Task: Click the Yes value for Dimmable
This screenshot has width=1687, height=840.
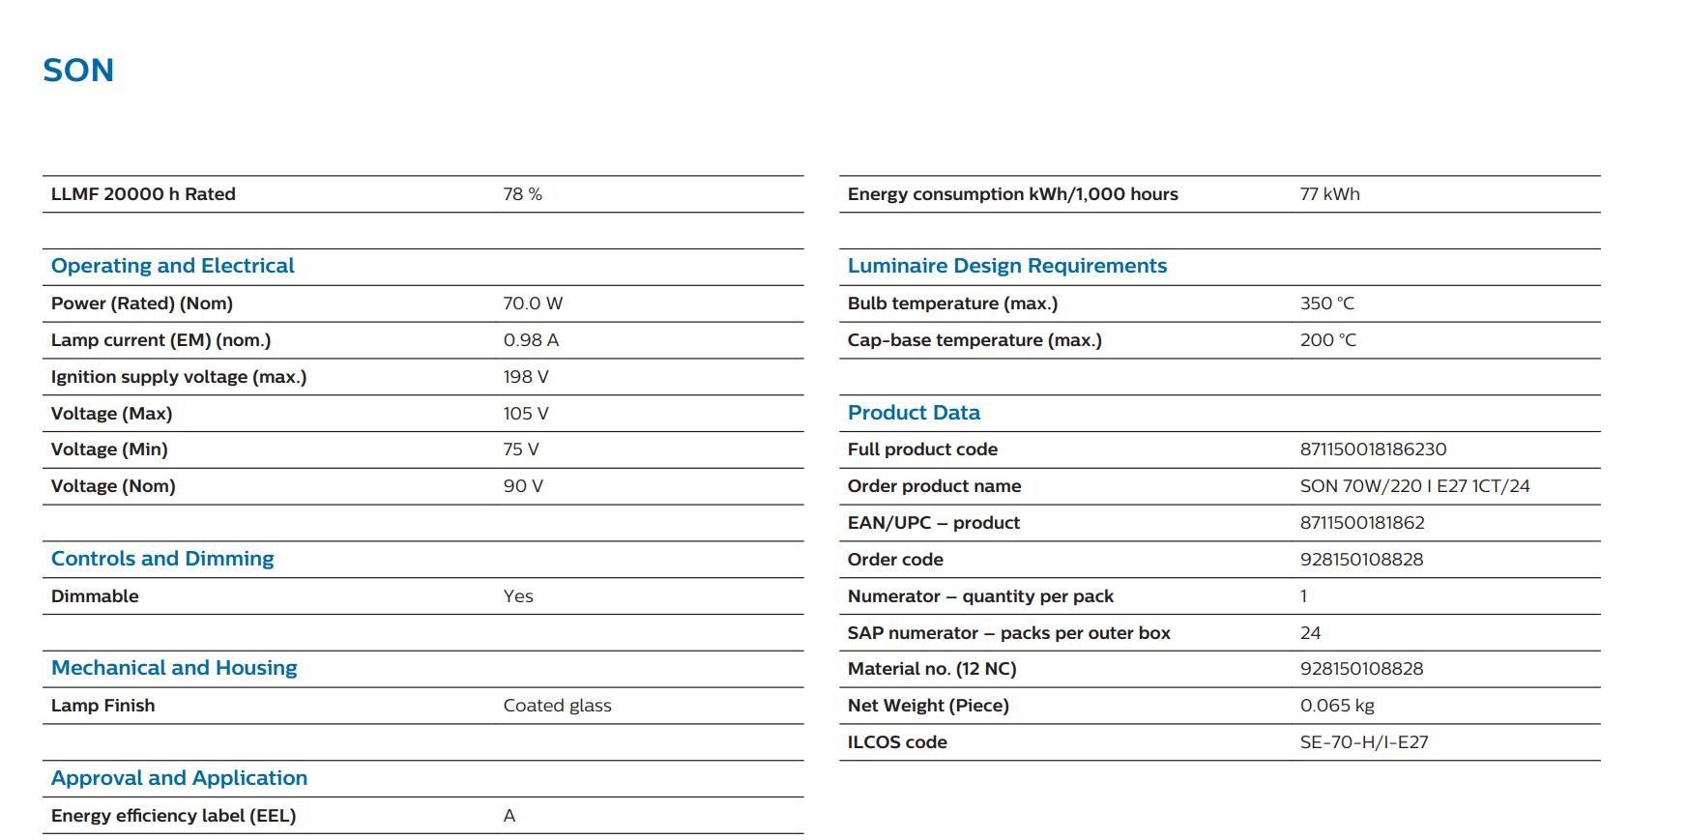Action: pyautogui.click(x=518, y=596)
